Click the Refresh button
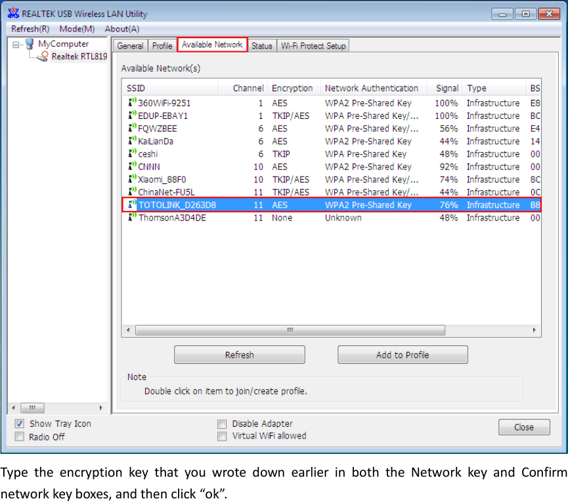The width and height of the screenshot is (568, 501). coord(240,355)
